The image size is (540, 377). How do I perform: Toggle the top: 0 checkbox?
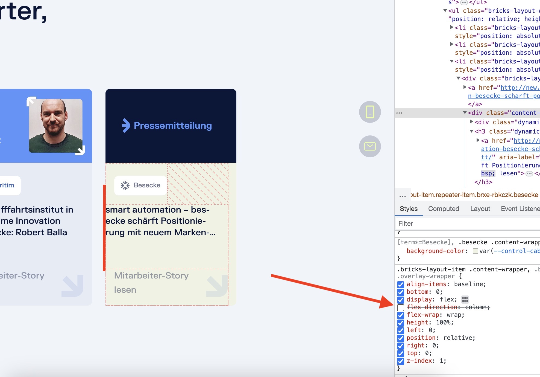[x=401, y=353]
